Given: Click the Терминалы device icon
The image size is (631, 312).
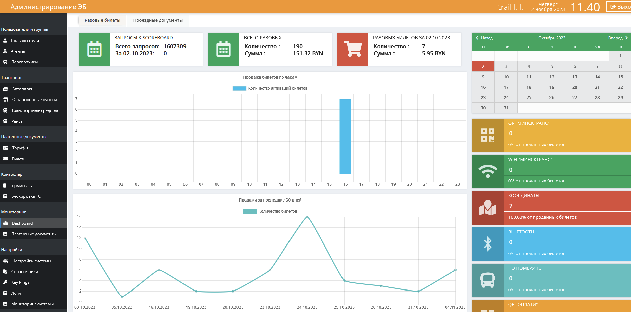Looking at the screenshot, I should pos(5,186).
